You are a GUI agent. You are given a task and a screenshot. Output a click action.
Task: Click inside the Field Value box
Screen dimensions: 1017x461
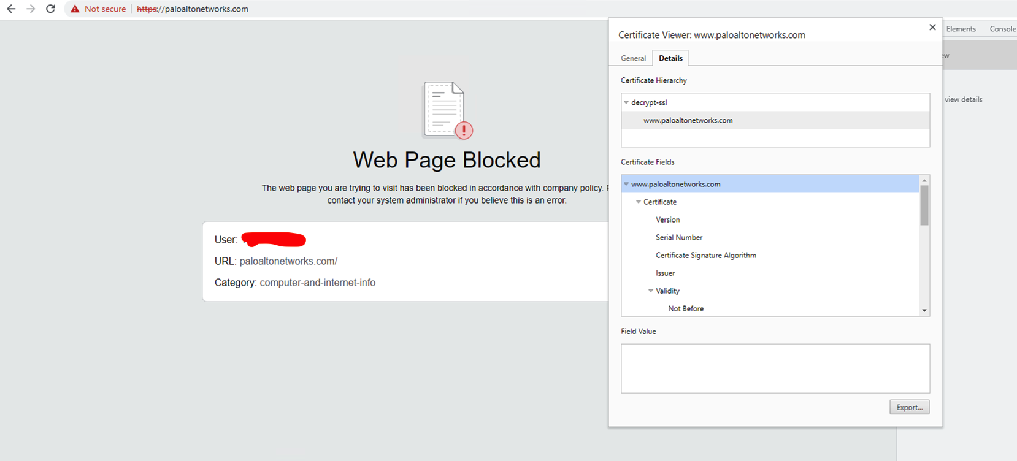pos(775,368)
